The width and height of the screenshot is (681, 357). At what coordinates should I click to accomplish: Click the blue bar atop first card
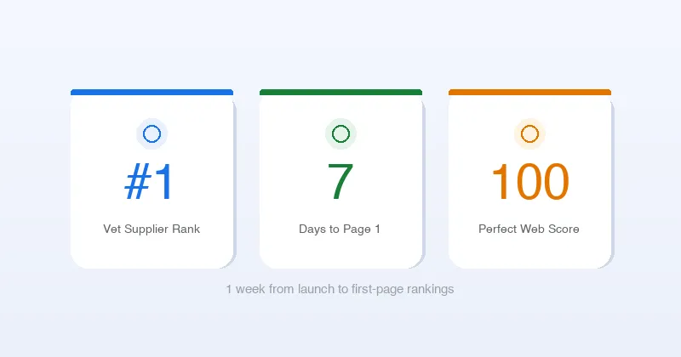pyautogui.click(x=152, y=92)
